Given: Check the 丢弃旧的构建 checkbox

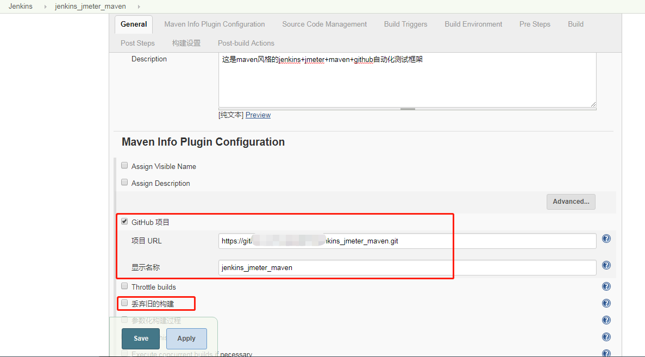Looking at the screenshot, I should [124, 303].
